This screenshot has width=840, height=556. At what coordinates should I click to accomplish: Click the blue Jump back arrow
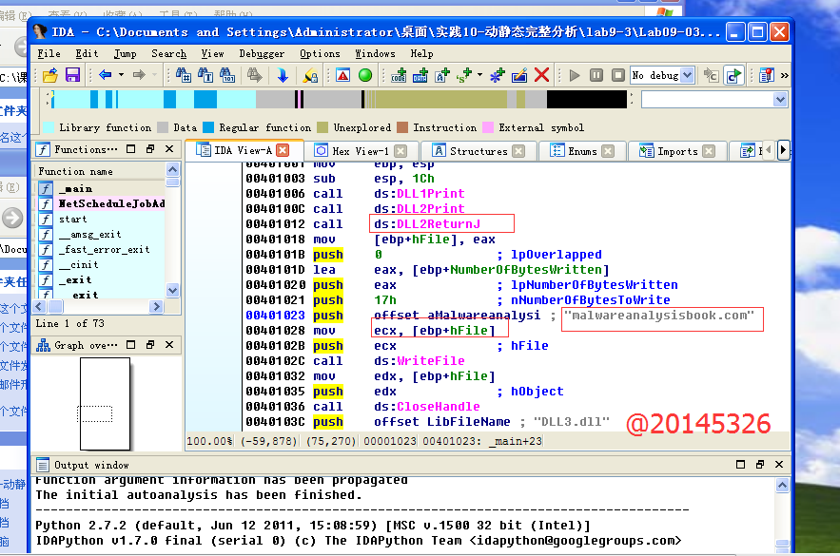pos(105,75)
